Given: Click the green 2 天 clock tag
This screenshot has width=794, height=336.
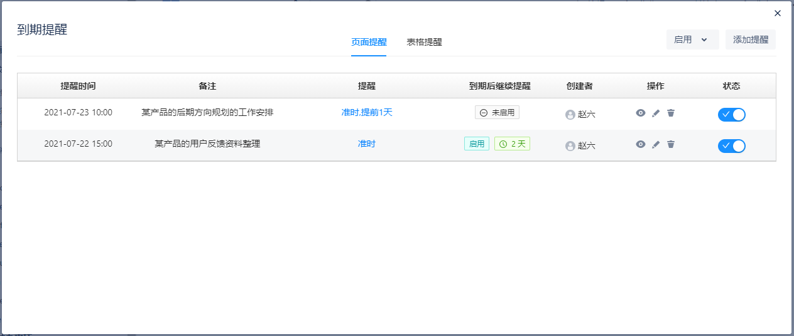Looking at the screenshot, I should (513, 144).
